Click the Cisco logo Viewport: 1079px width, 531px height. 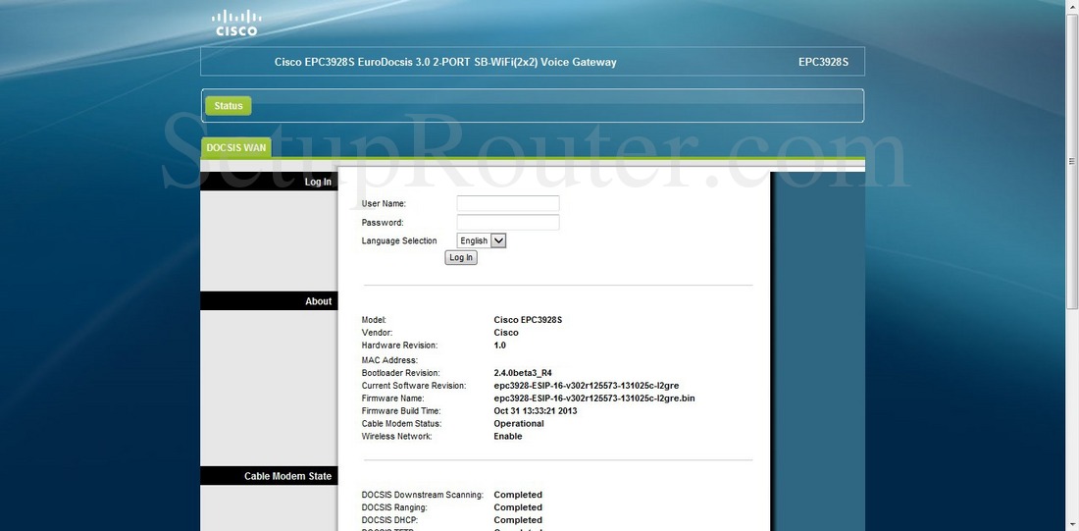click(236, 23)
